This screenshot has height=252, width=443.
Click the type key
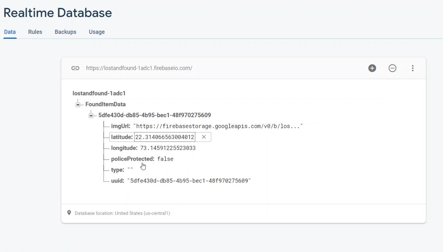click(118, 170)
